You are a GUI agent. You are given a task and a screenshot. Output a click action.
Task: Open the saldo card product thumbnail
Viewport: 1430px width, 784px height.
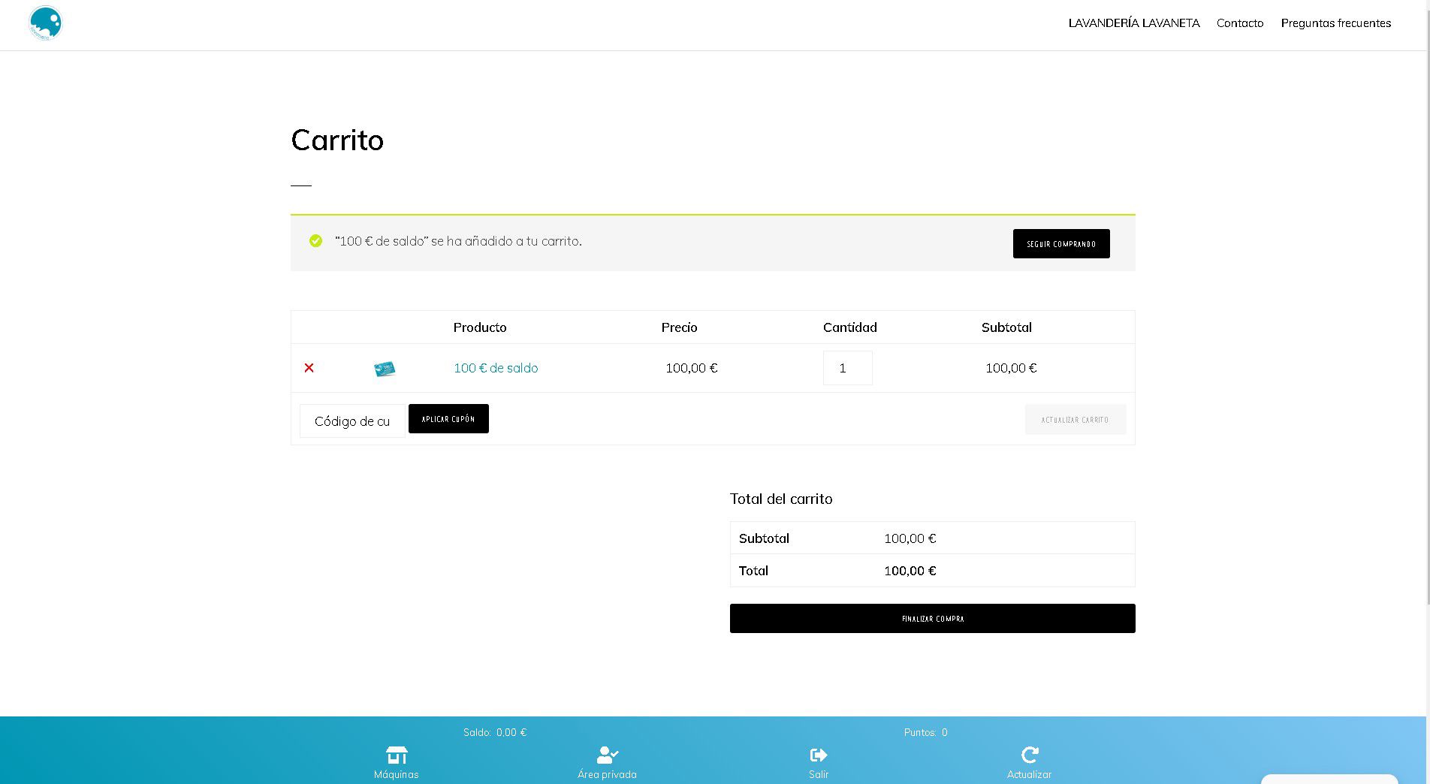(x=385, y=369)
